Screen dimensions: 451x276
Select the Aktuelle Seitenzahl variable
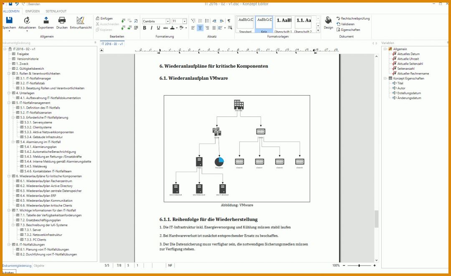click(x=410, y=64)
